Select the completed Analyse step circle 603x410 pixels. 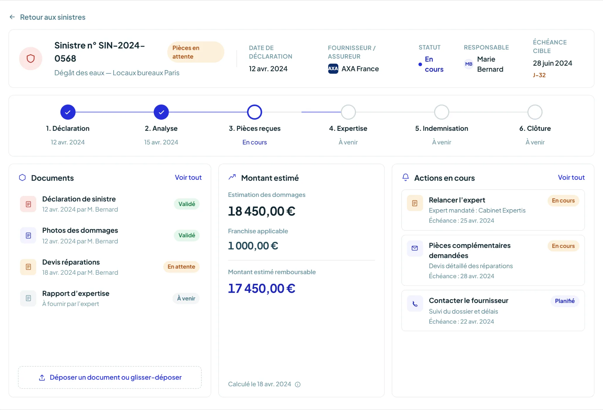[161, 112]
